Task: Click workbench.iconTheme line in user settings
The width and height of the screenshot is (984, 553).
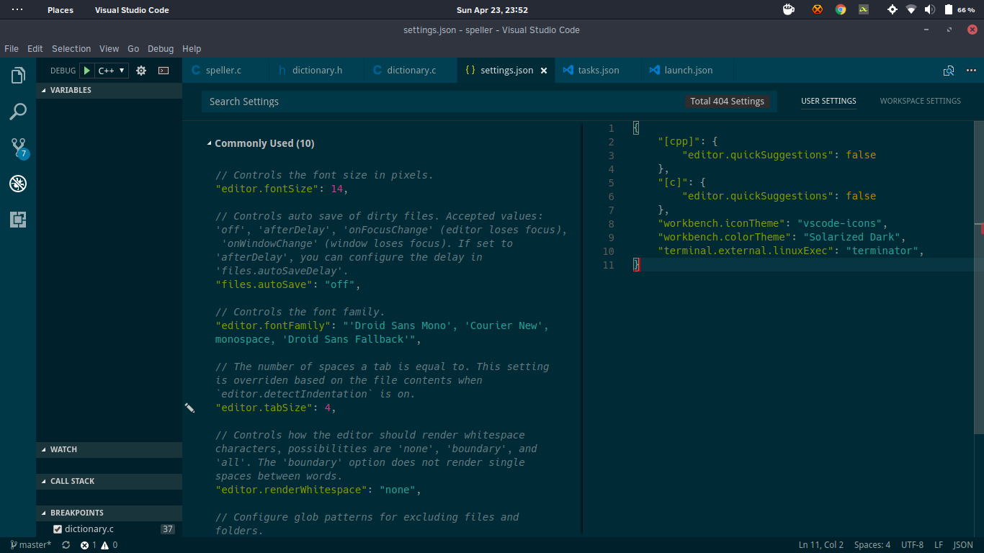Action: pyautogui.click(x=773, y=223)
